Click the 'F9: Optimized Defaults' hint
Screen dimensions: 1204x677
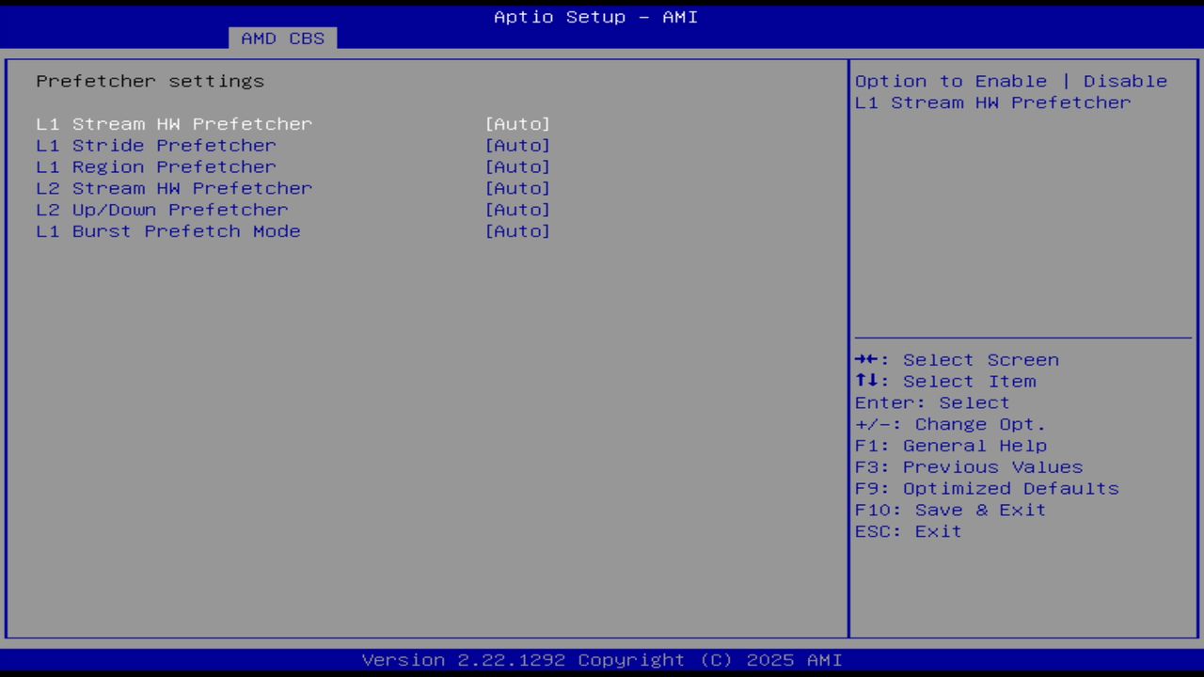[x=987, y=489]
